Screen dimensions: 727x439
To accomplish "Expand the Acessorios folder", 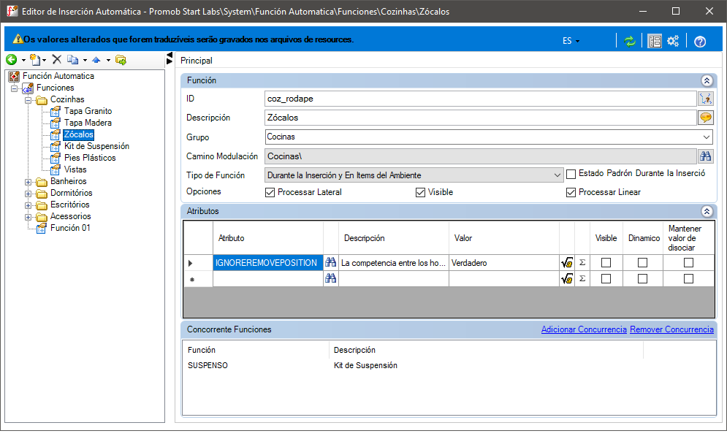I will (x=28, y=216).
